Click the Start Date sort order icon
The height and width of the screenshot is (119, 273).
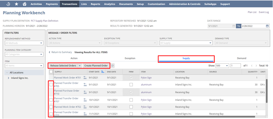(103, 72)
